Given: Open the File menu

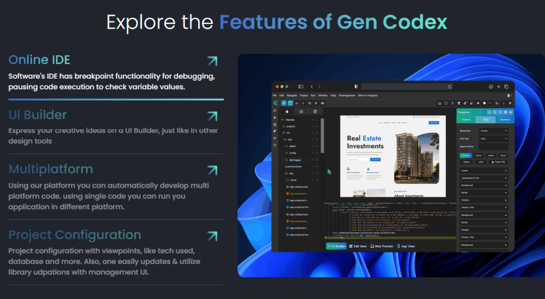Looking at the screenshot, I should click(x=275, y=96).
